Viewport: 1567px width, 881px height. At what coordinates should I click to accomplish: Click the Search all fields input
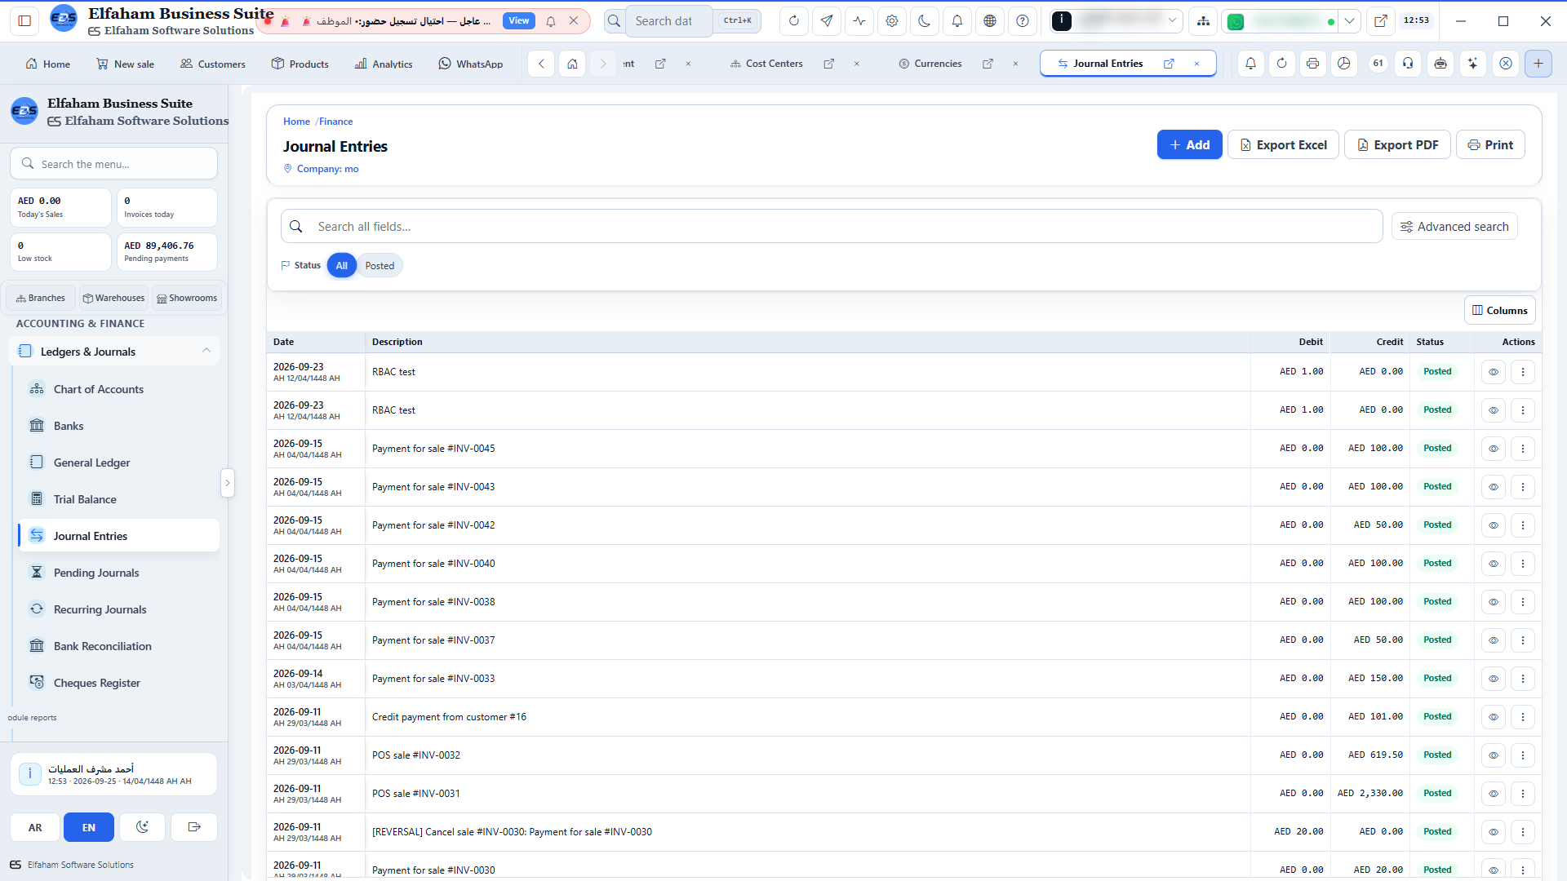[x=832, y=226]
